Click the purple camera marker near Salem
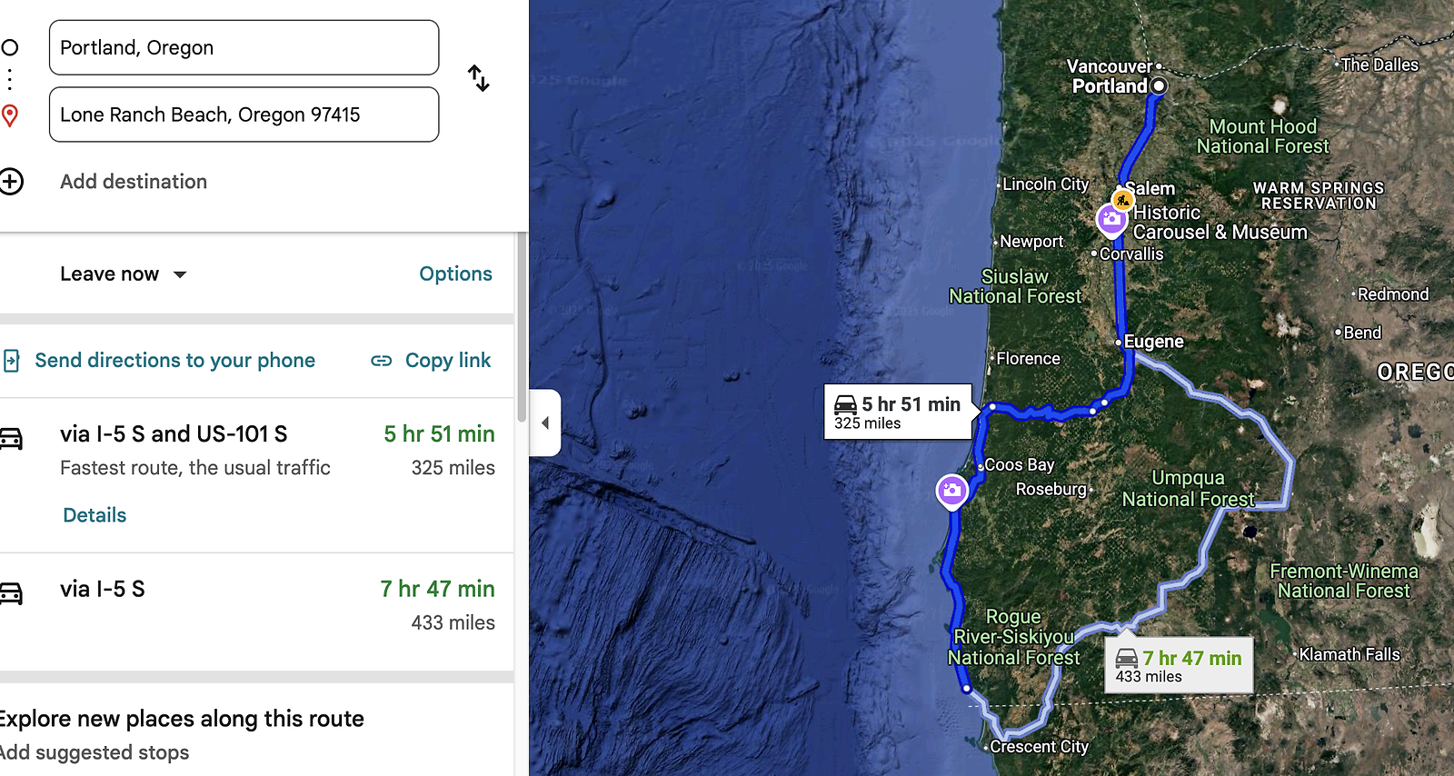This screenshot has height=776, width=1454. coord(1110,219)
